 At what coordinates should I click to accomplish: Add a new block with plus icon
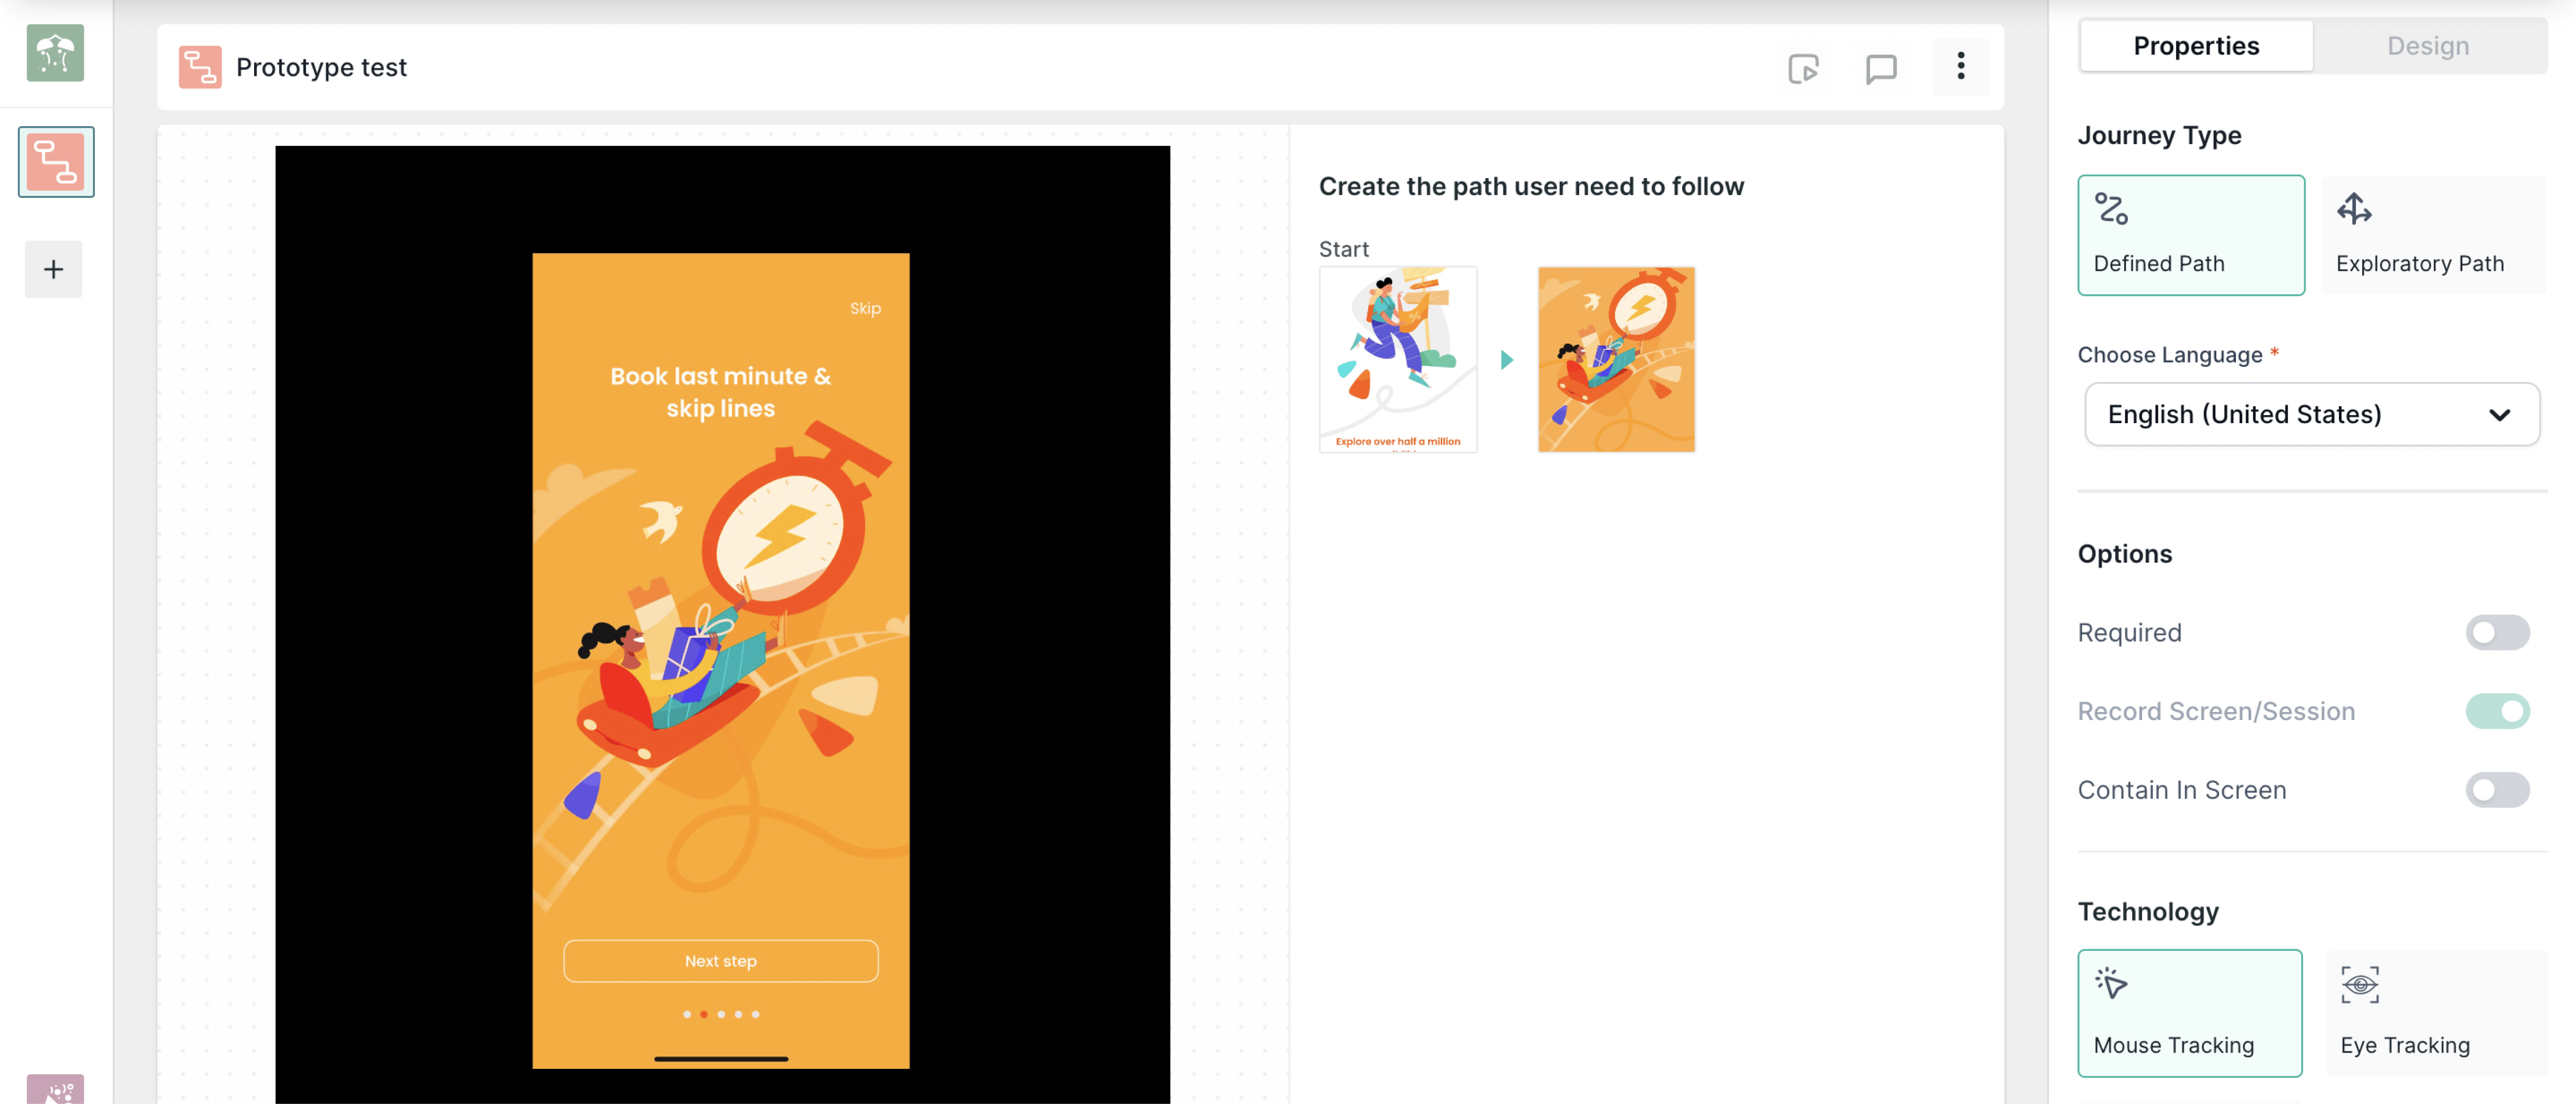pyautogui.click(x=54, y=269)
